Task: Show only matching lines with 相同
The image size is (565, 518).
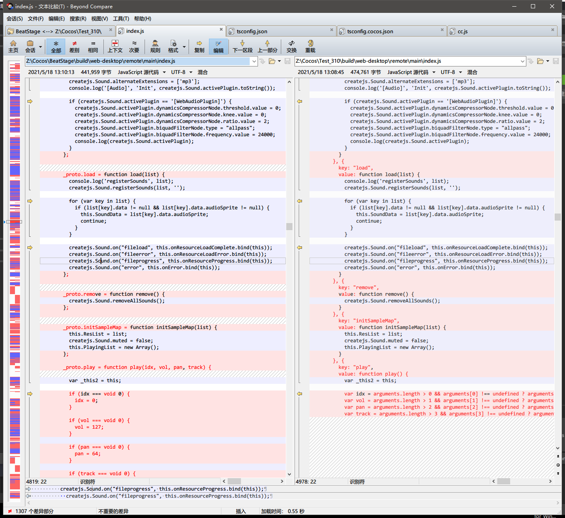Action: 93,46
